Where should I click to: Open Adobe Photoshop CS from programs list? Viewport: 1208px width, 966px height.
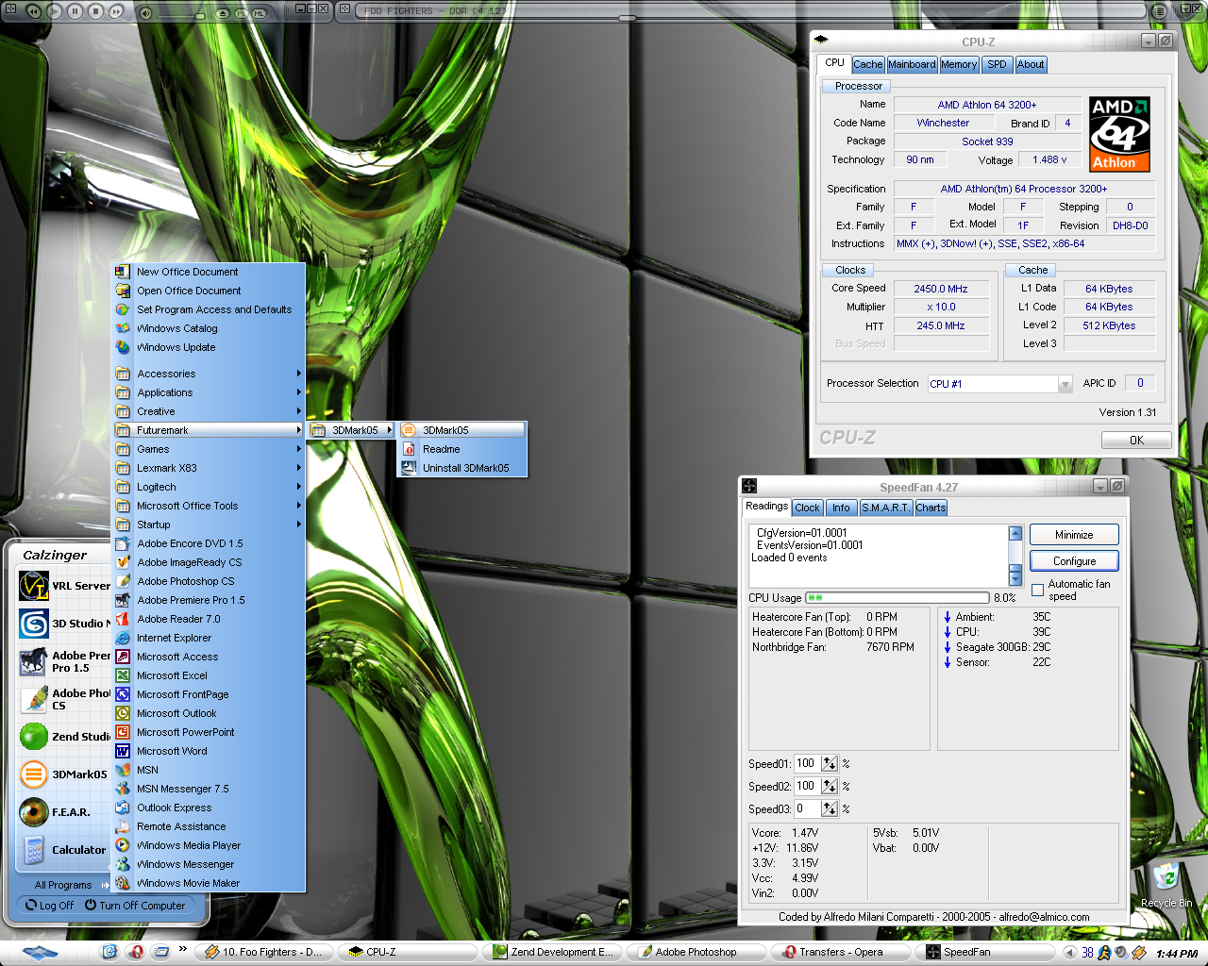click(x=209, y=581)
